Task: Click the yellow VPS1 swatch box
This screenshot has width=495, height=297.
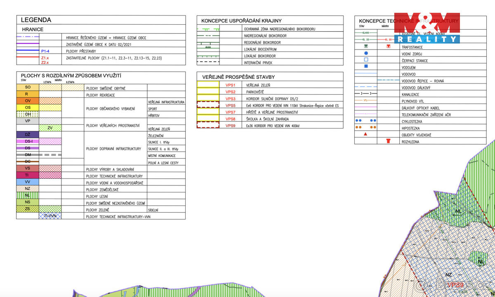Action: [208, 85]
